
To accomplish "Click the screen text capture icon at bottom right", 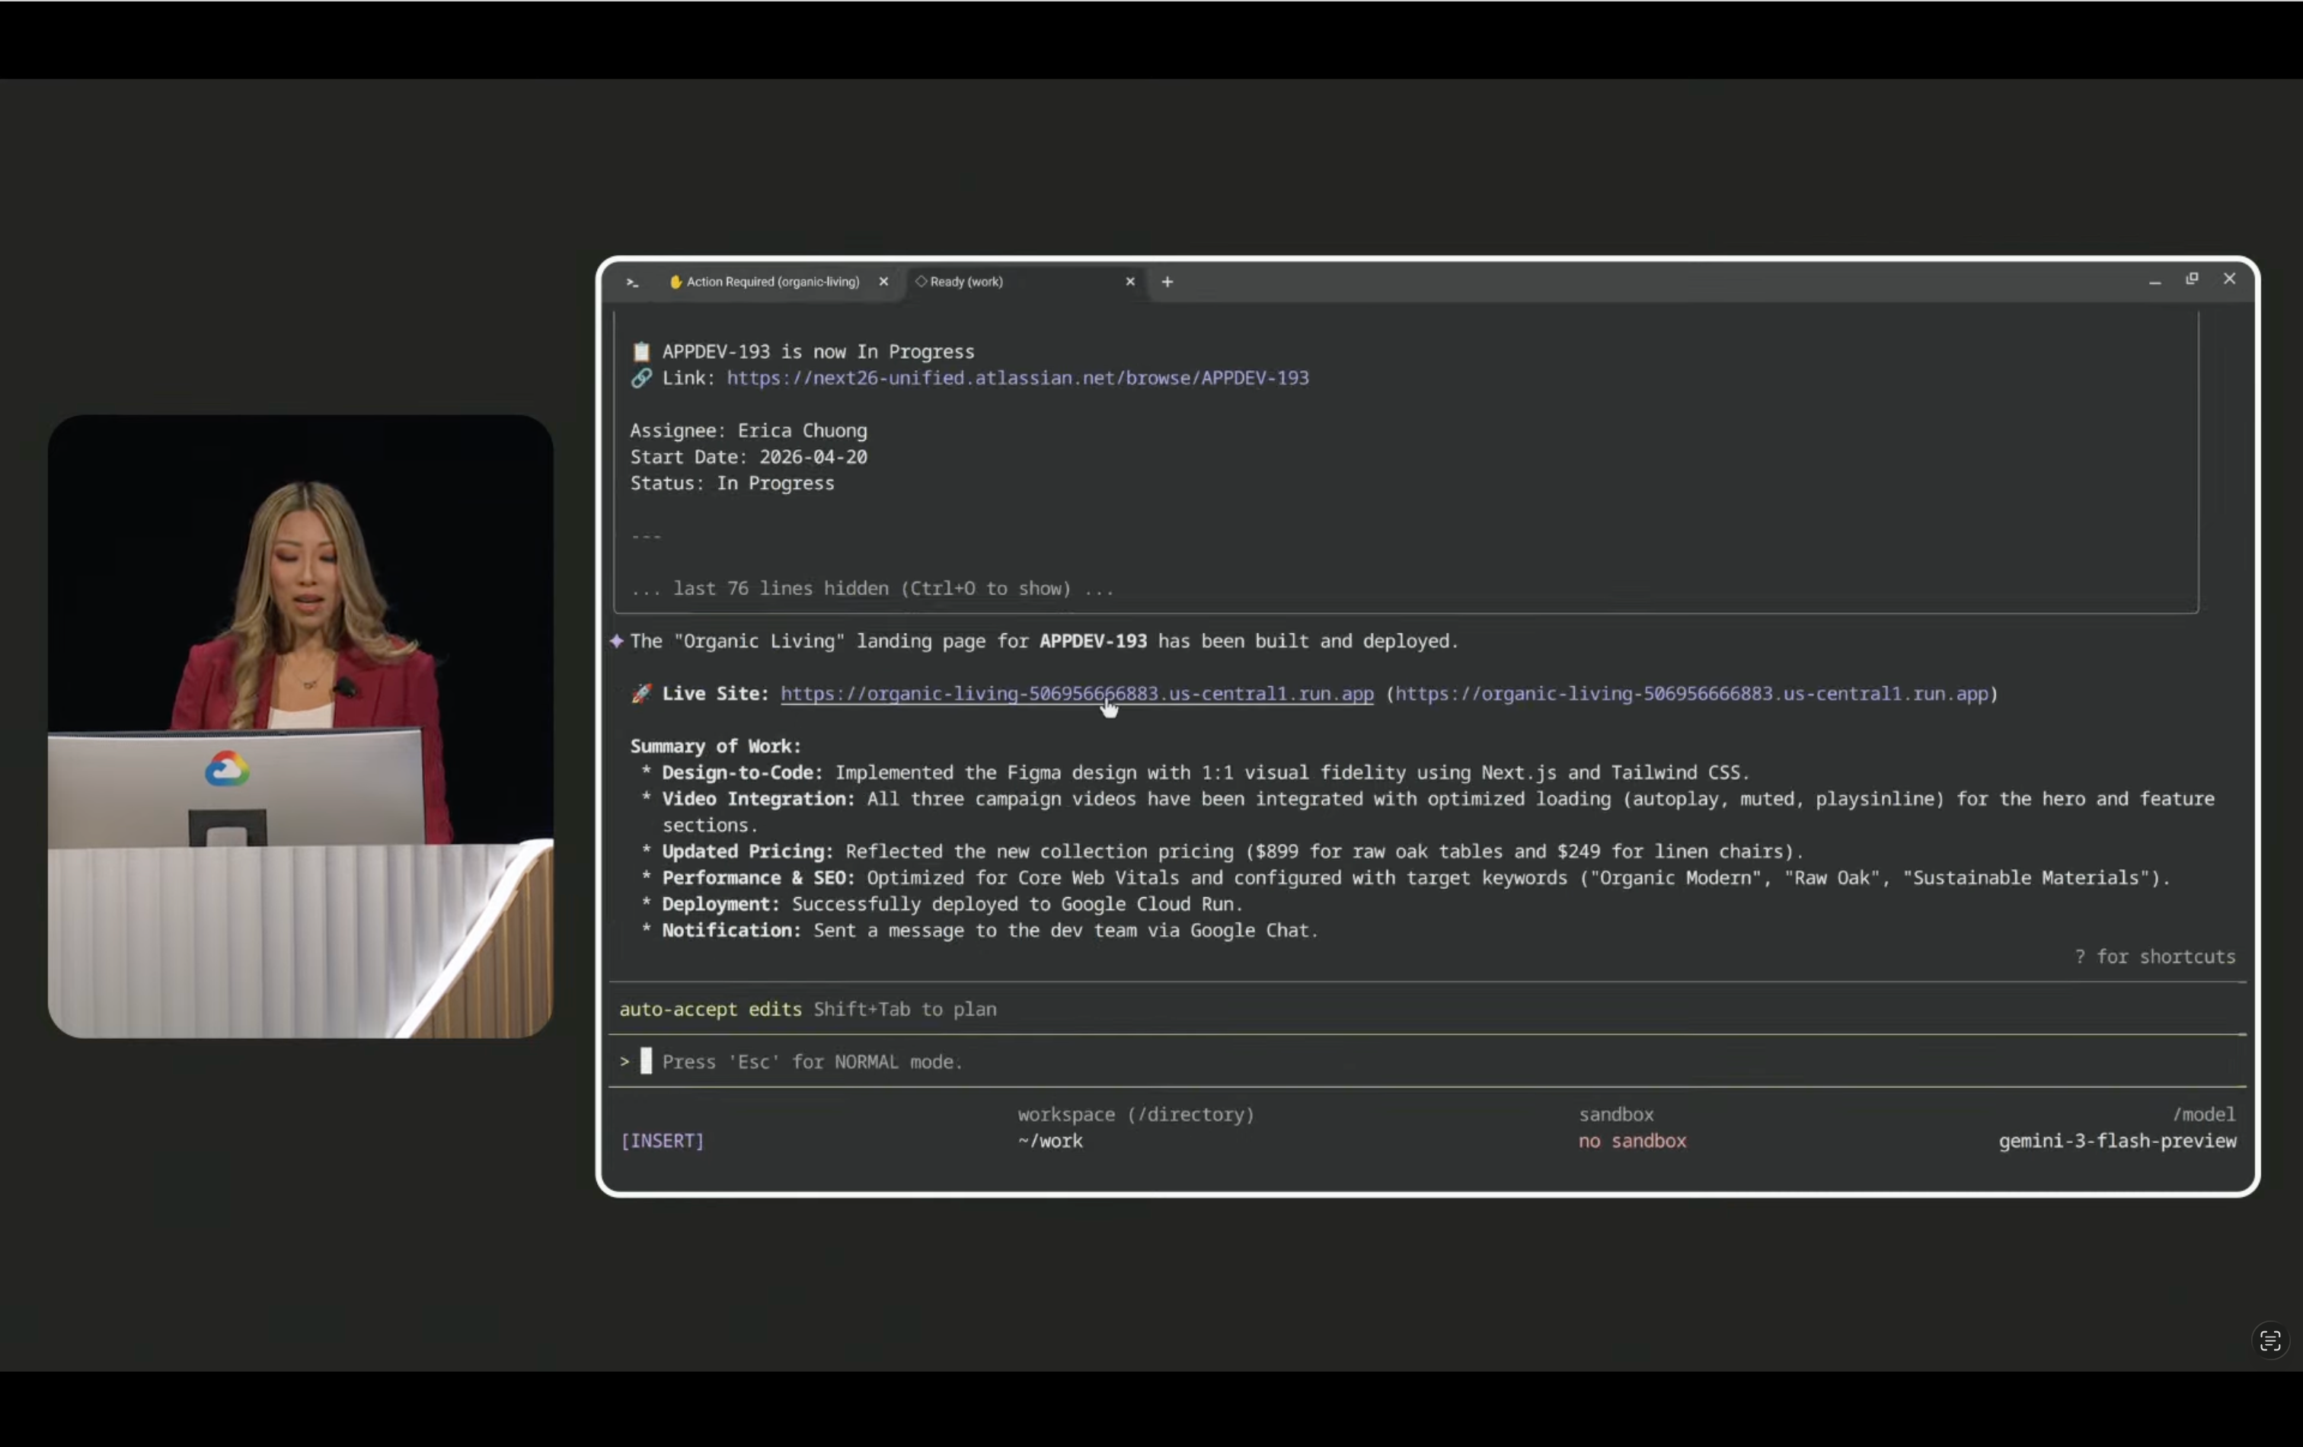I will 2270,1341.
